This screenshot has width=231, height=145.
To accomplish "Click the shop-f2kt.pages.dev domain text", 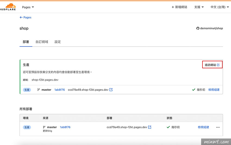I will (45, 80).
